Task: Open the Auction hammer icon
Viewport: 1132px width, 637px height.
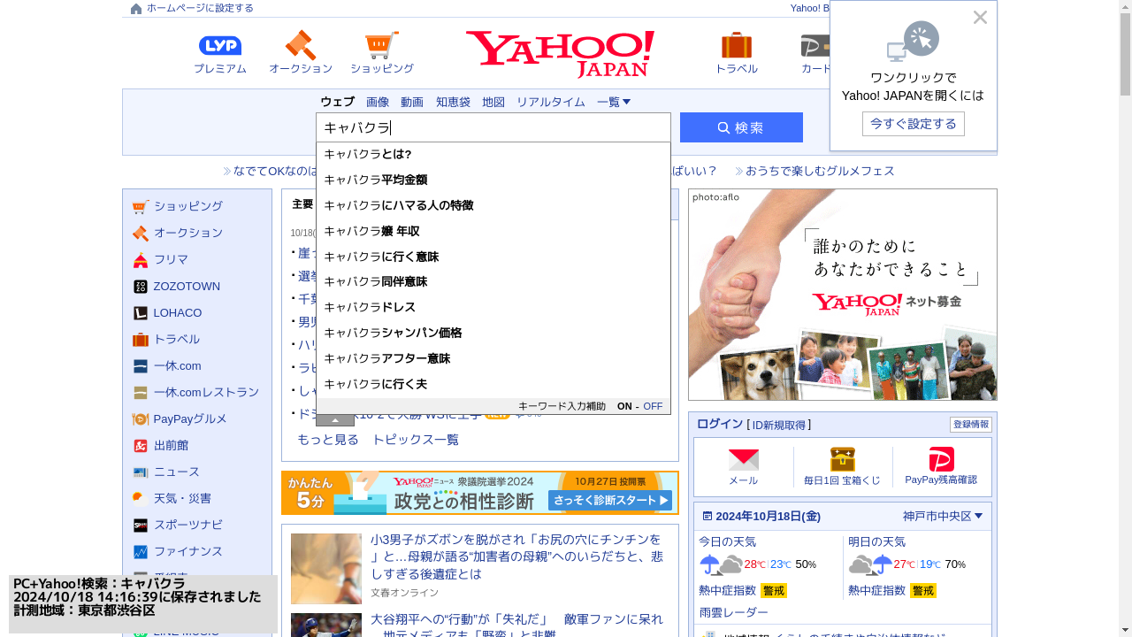Action: (301, 45)
